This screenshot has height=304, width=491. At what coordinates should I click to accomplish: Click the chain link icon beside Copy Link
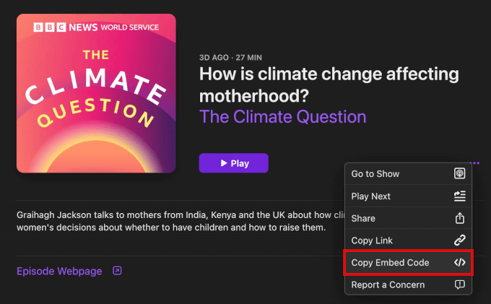(459, 240)
